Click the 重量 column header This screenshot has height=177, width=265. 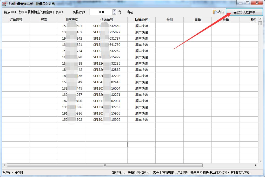[198, 19]
